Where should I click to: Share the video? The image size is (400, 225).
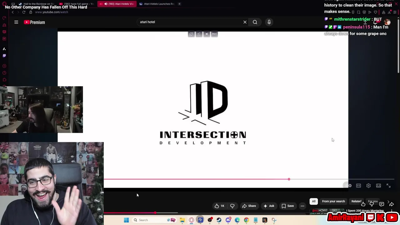(x=249, y=206)
